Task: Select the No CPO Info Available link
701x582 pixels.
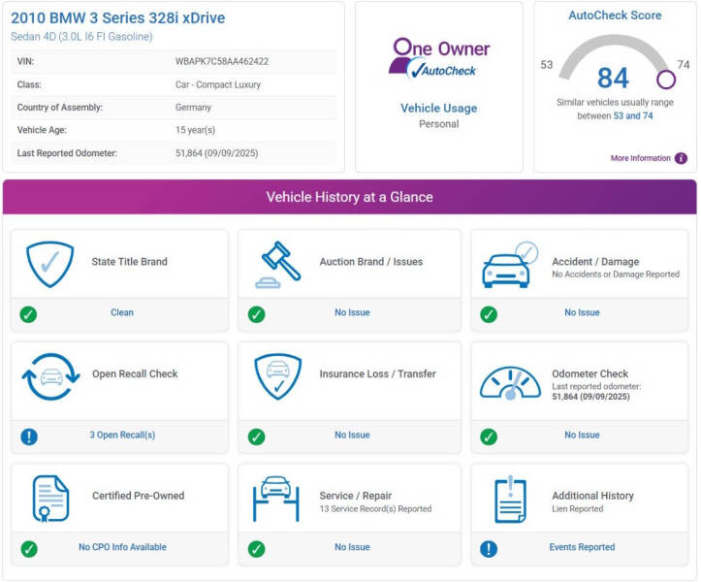Action: (122, 547)
